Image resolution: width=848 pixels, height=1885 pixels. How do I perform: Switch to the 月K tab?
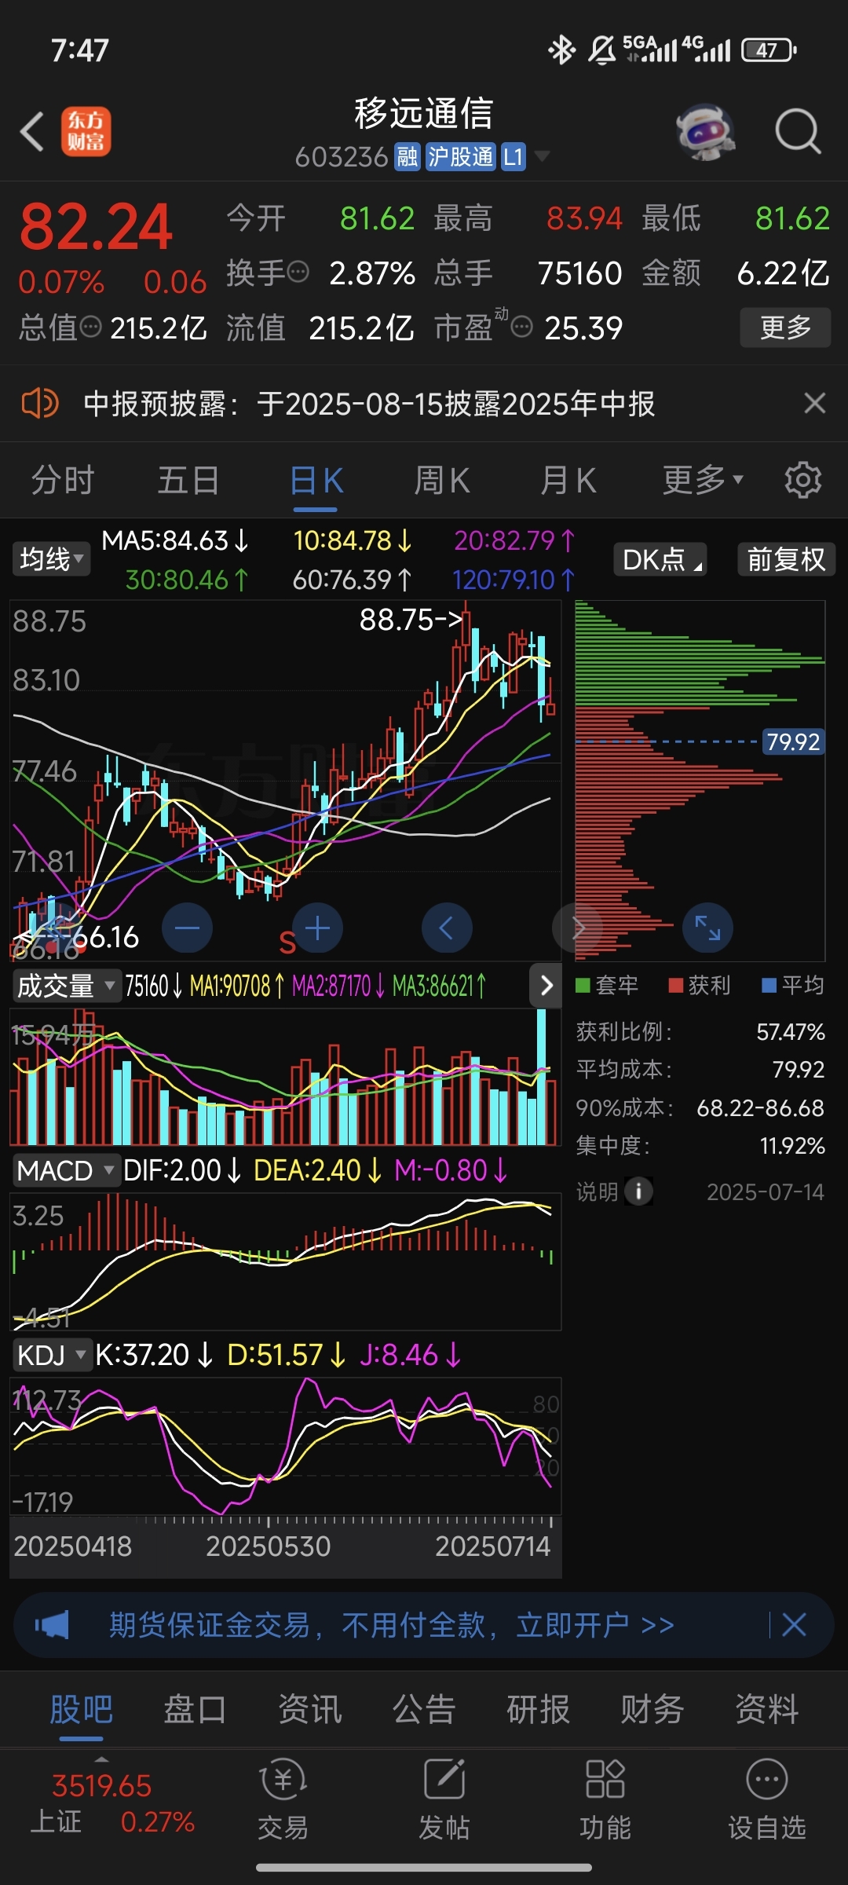[x=568, y=480]
